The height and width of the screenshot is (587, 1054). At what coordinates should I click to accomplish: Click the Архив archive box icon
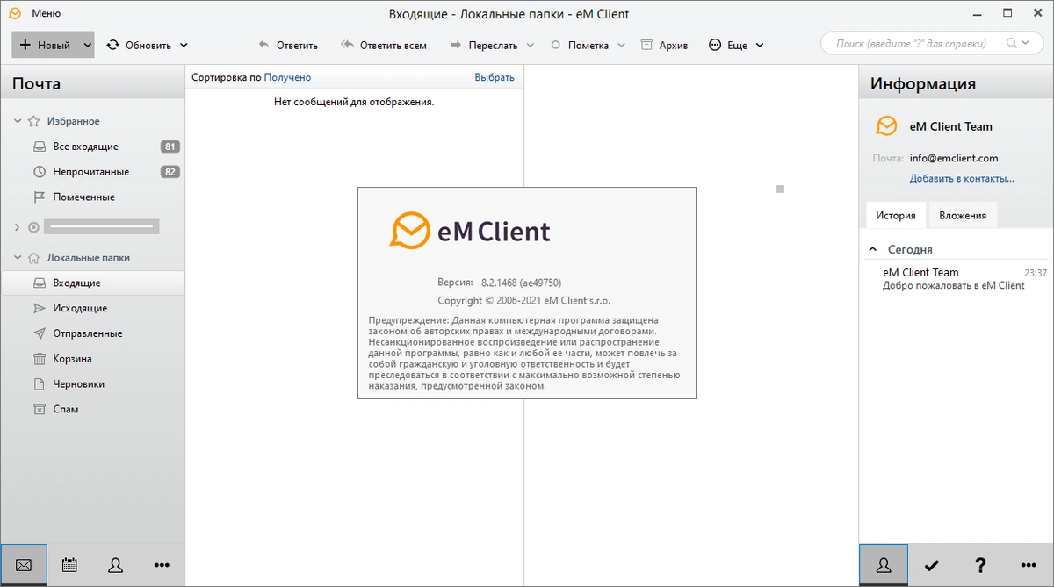646,45
